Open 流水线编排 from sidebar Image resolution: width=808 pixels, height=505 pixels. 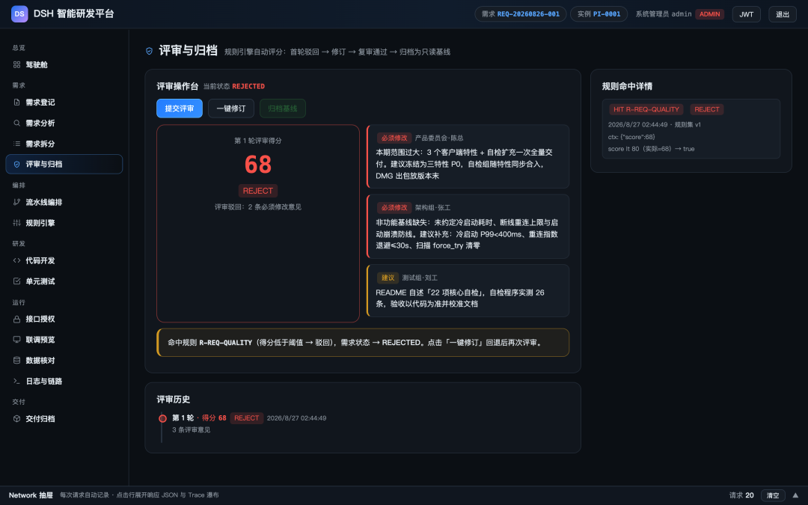[64, 203]
